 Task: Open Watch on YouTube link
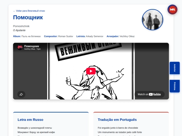coord(150,94)
